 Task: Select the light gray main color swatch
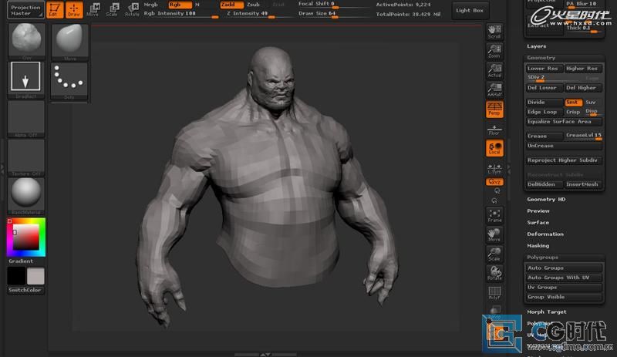(x=35, y=276)
